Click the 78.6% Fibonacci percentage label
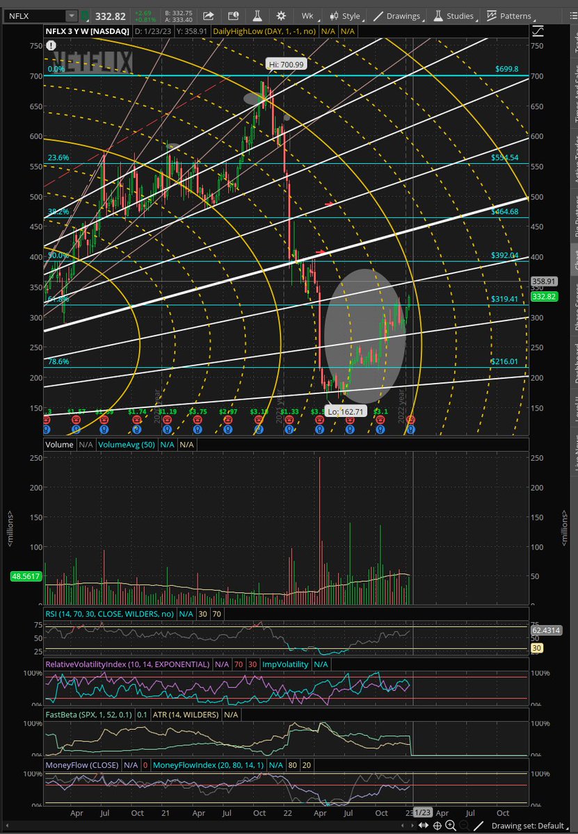Screen dimensions: 578x834 [57, 362]
